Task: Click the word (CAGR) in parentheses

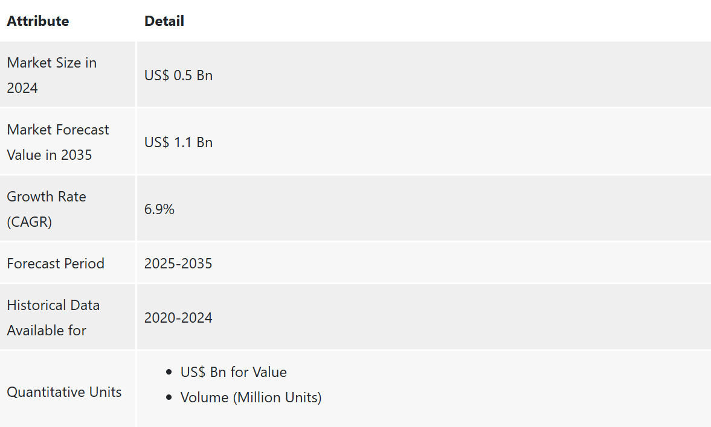Action: [x=30, y=222]
